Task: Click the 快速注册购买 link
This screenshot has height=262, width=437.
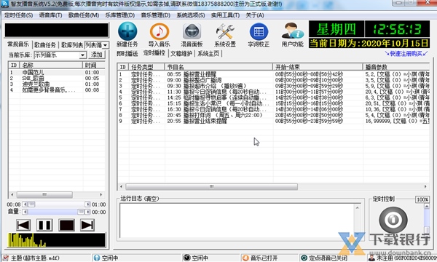Action: tap(406, 53)
